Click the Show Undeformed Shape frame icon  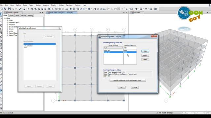click(95, 9)
